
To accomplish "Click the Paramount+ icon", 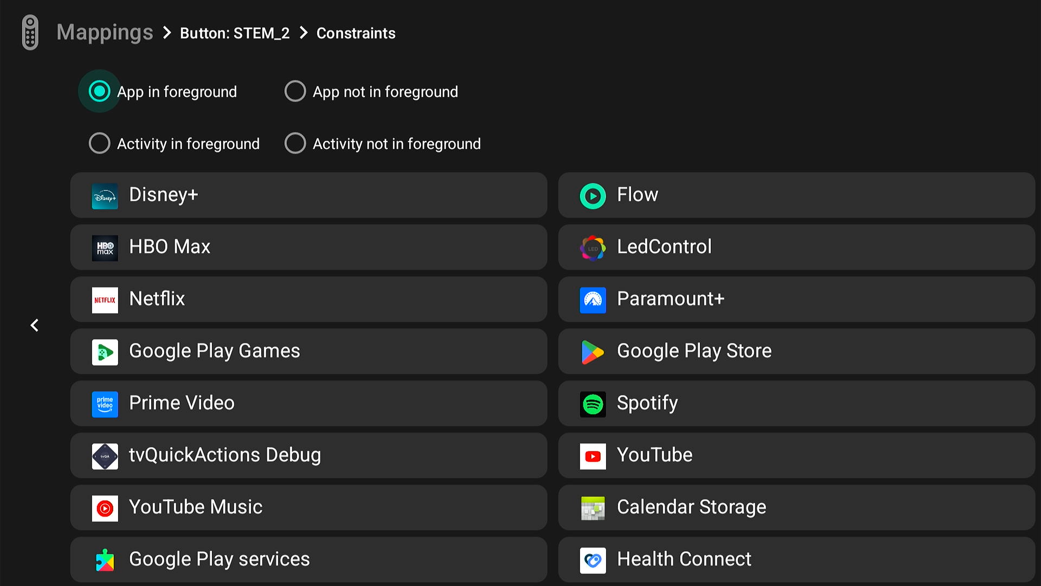I will [593, 300].
